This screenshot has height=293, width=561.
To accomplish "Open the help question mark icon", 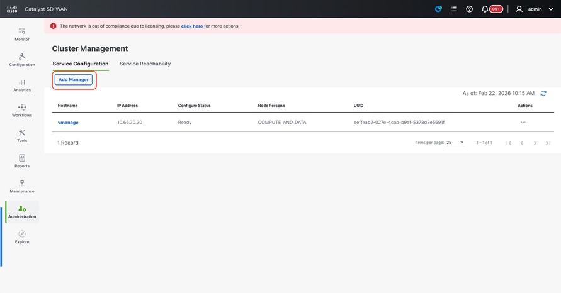I will tap(469, 9).
